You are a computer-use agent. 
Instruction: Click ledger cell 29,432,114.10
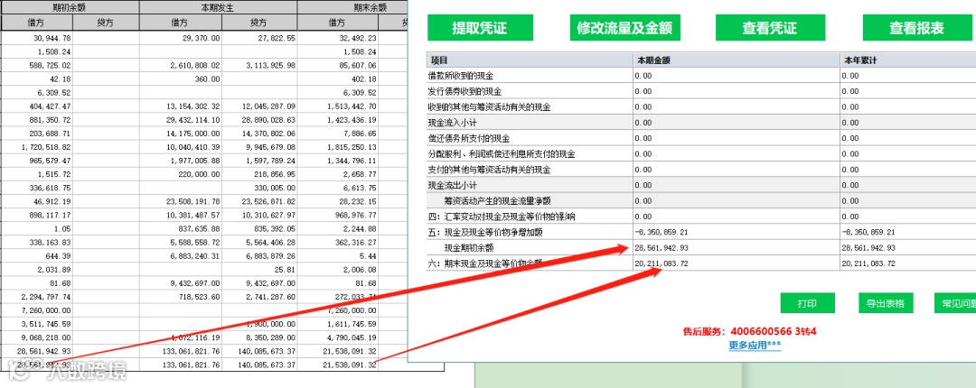click(193, 120)
